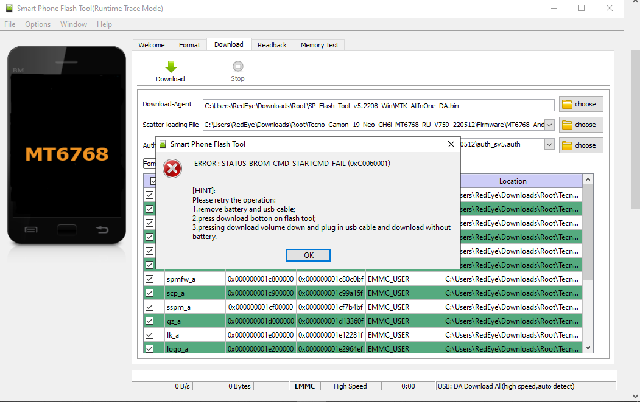This screenshot has height=402, width=640.
Task: Click the Download-Agent path field
Action: [x=378, y=106]
